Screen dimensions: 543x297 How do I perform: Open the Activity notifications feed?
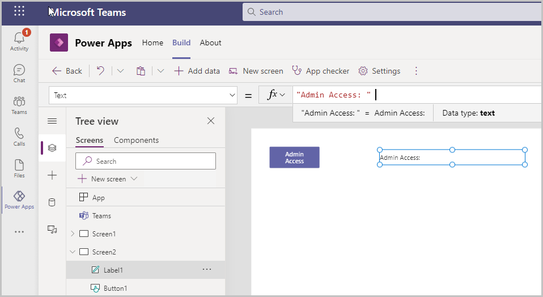pyautogui.click(x=19, y=40)
